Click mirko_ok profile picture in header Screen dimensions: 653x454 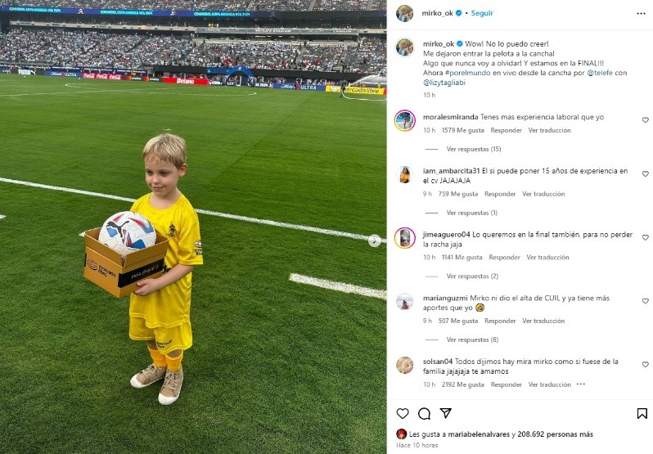point(404,13)
